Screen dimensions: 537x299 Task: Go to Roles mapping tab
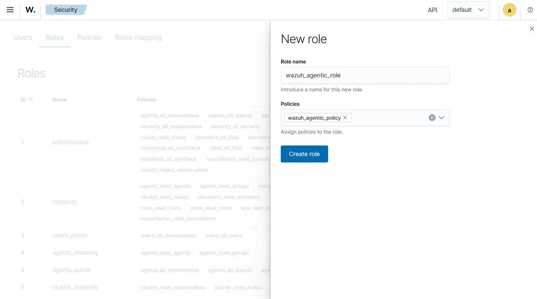coord(138,37)
